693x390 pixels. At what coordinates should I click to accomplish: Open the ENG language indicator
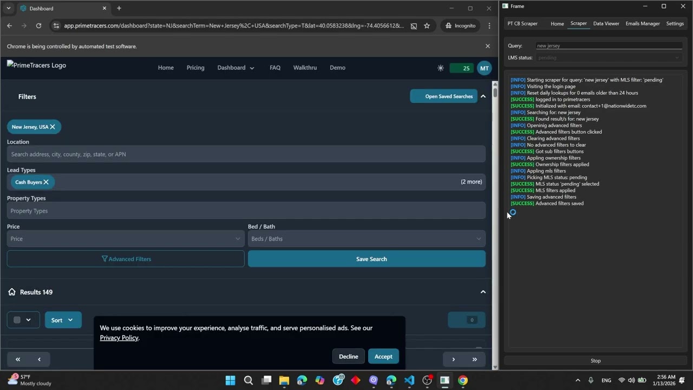[606, 380]
